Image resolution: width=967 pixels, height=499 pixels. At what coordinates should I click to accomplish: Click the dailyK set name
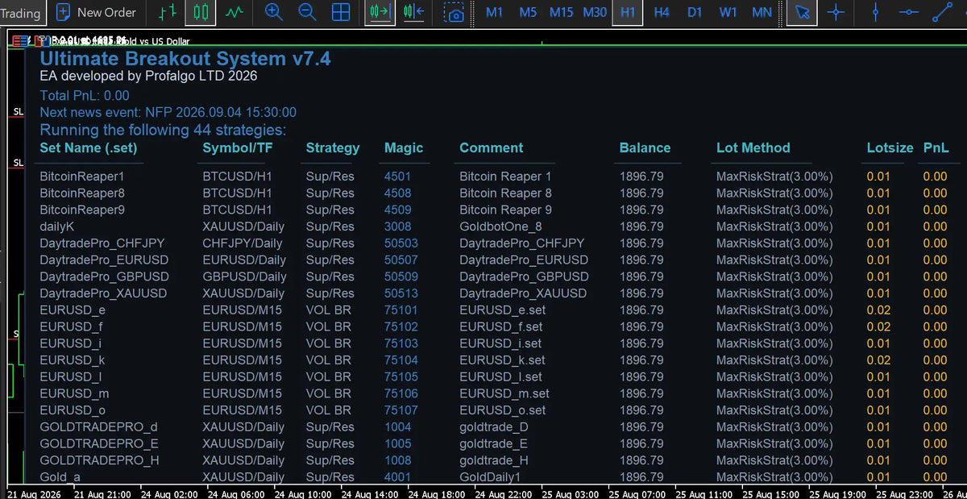(57, 227)
